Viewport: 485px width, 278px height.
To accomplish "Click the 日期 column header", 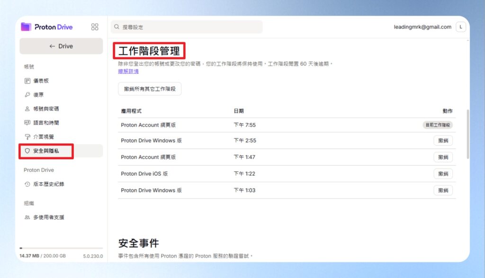I will tap(239, 111).
